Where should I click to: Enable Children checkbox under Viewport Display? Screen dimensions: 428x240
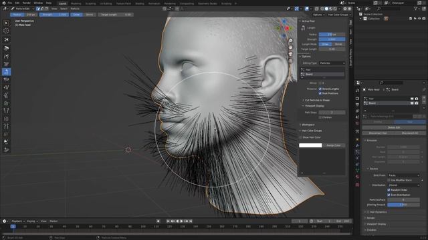(x=320, y=117)
